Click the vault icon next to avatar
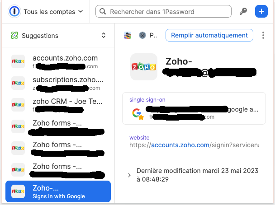 click(x=142, y=35)
